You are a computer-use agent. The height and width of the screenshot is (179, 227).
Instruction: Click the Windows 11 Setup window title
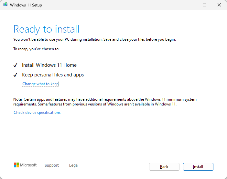(26, 5)
